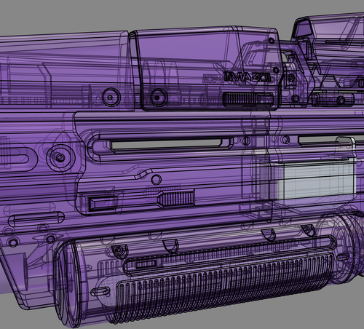Click the small circle below the long slot
364x329 pixels.
tap(156, 180)
